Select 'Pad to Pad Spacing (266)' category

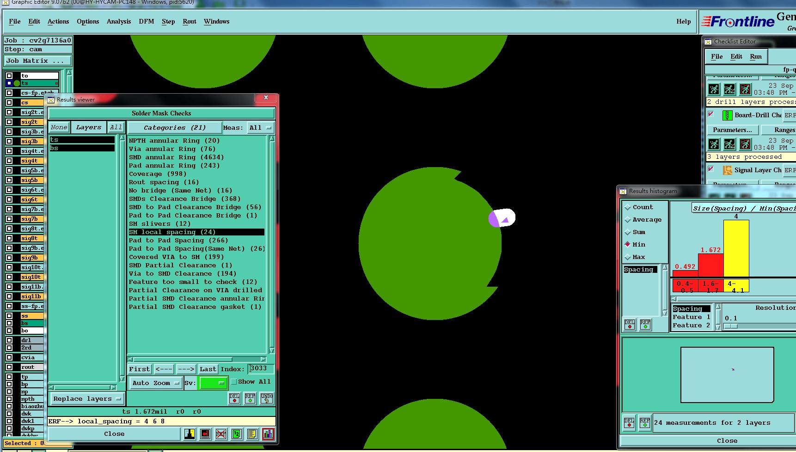[178, 241]
